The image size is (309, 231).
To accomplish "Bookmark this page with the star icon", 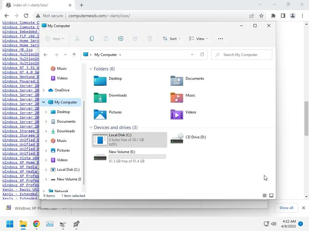I will pos(261,16).
